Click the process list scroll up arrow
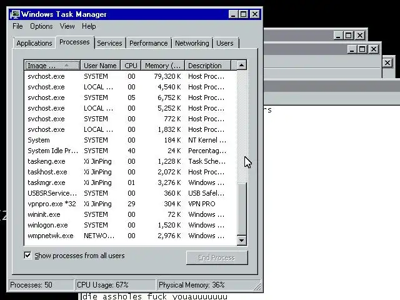Image resolution: width=400 pixels, height=300 pixels. point(242,65)
